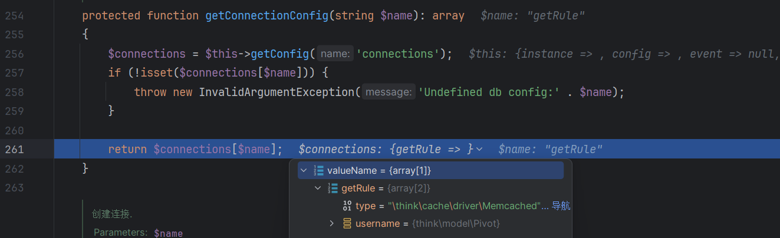Click the object icon beside username

pos(347,223)
